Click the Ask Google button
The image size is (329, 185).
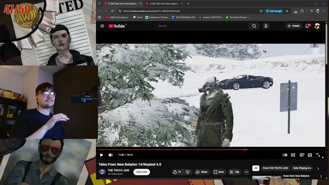[x=274, y=11]
